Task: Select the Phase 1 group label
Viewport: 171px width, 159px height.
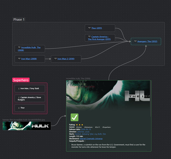Action: 19,19
